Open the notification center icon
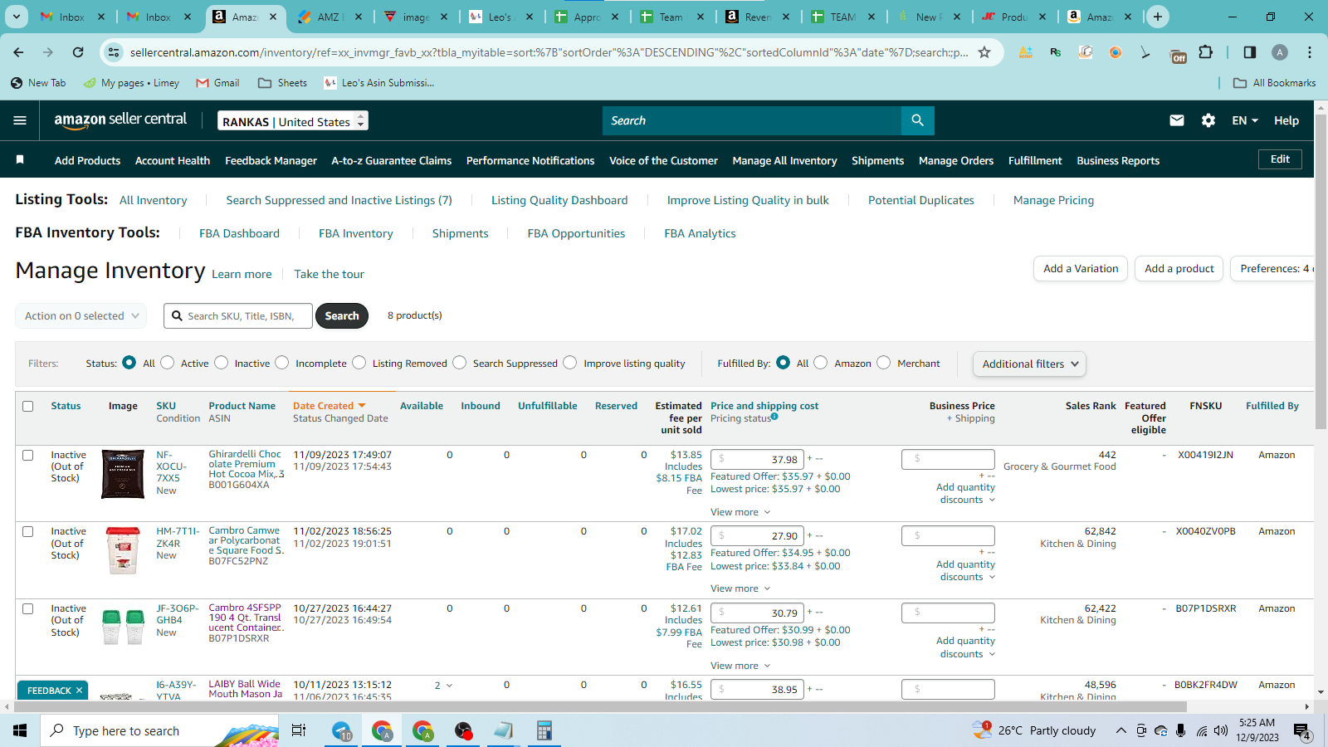This screenshot has width=1328, height=747. 1301,730
